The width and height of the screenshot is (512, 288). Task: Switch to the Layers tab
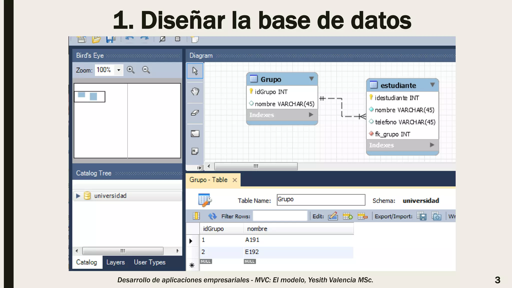coord(115,262)
